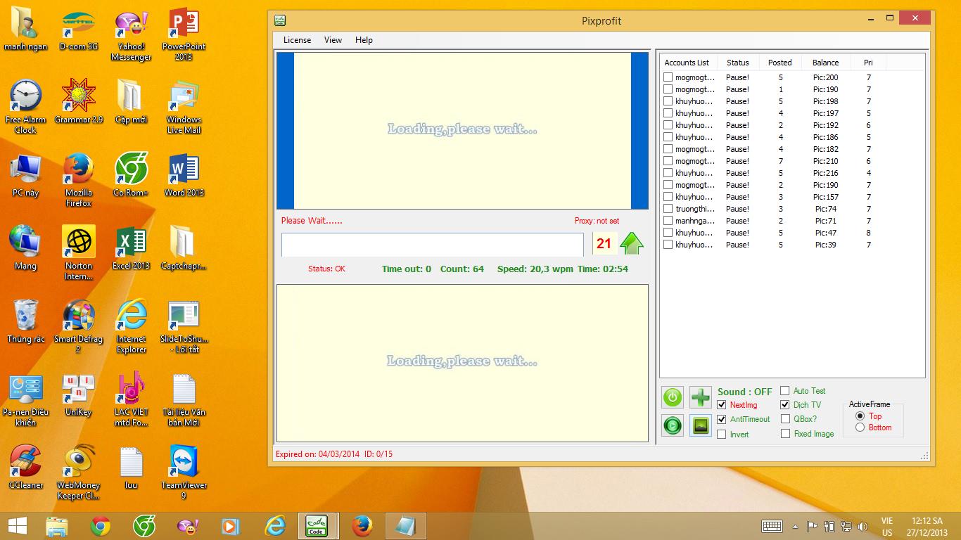Open the Free Alarm Clock desktop icon
Screen dimensions: 961x540
point(25,107)
